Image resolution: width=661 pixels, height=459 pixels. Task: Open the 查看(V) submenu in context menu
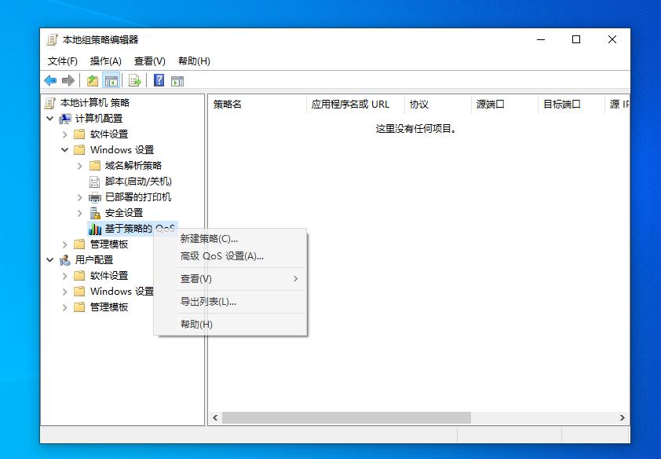click(195, 278)
